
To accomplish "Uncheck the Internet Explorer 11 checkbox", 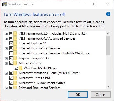I will (11, 43).
